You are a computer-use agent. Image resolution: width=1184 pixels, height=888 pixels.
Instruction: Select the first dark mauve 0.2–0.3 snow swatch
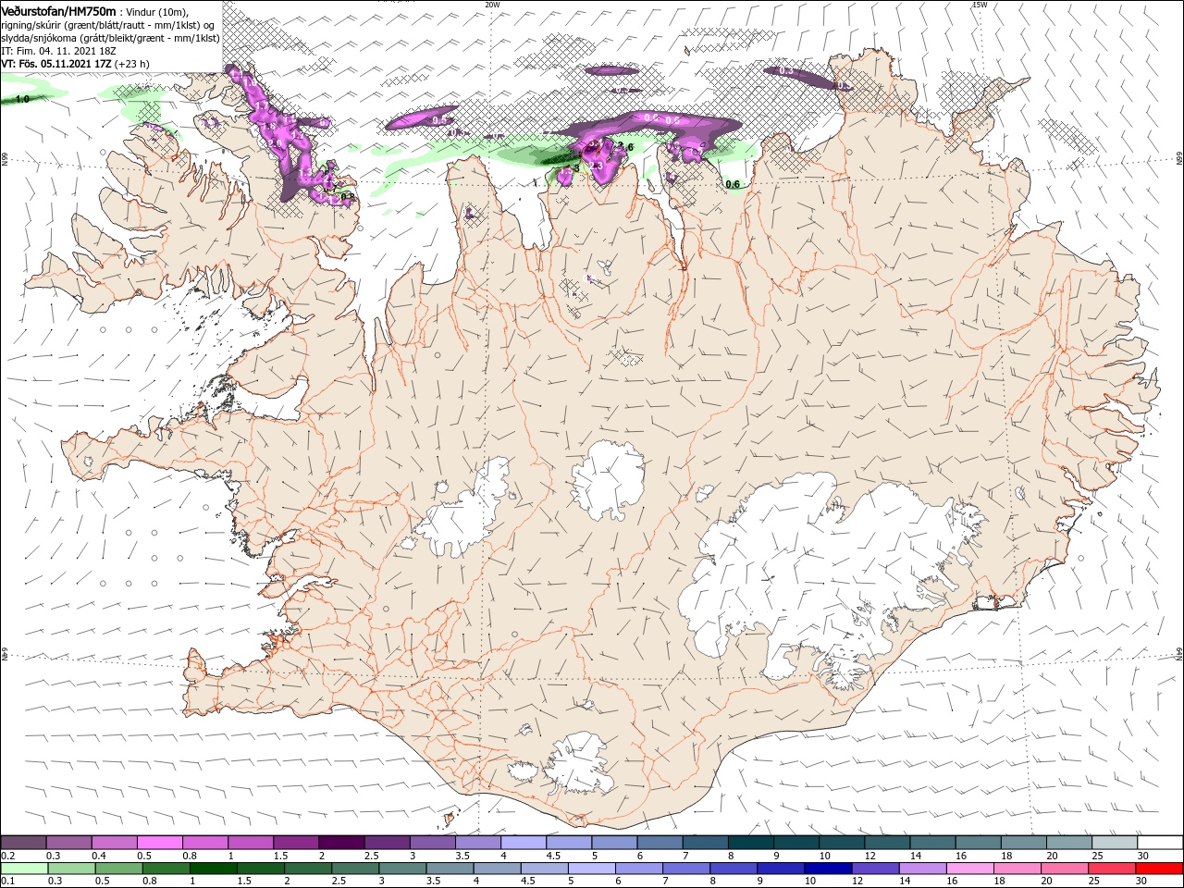tap(23, 843)
